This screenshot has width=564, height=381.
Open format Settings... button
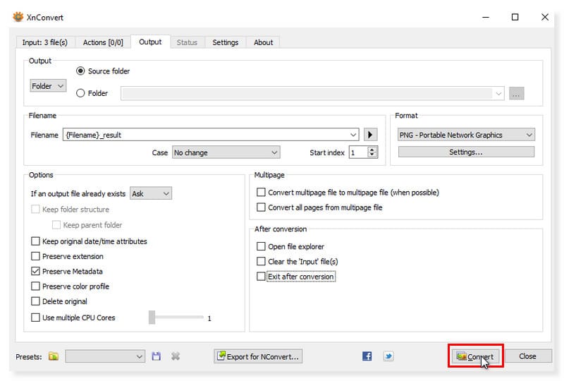tap(466, 152)
